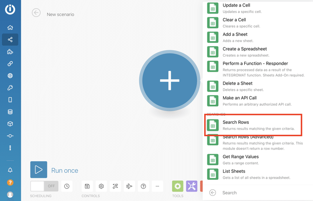
Task: Select Create a Spreadsheet module
Action: tap(258, 52)
